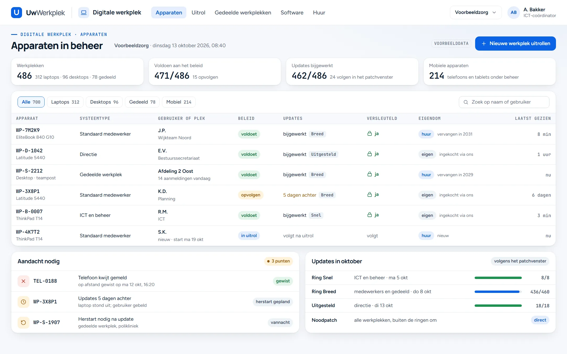Switch to the Apparaten tab
The height and width of the screenshot is (354, 567).
[169, 13]
